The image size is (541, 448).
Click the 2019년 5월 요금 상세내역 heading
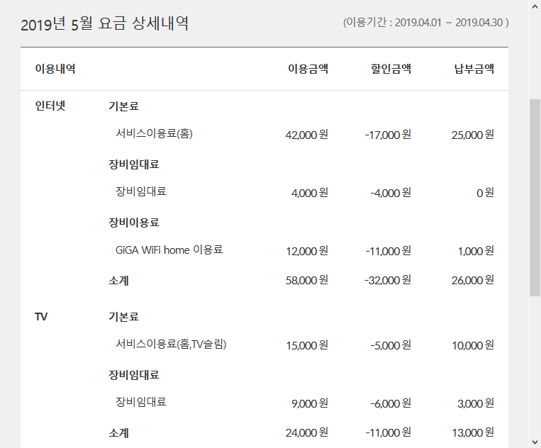104,23
